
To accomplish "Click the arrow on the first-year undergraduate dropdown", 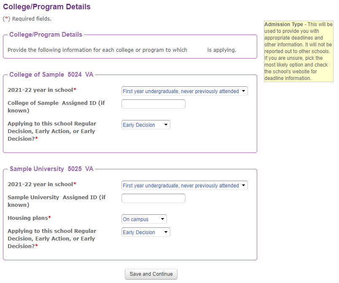I will pyautogui.click(x=244, y=91).
